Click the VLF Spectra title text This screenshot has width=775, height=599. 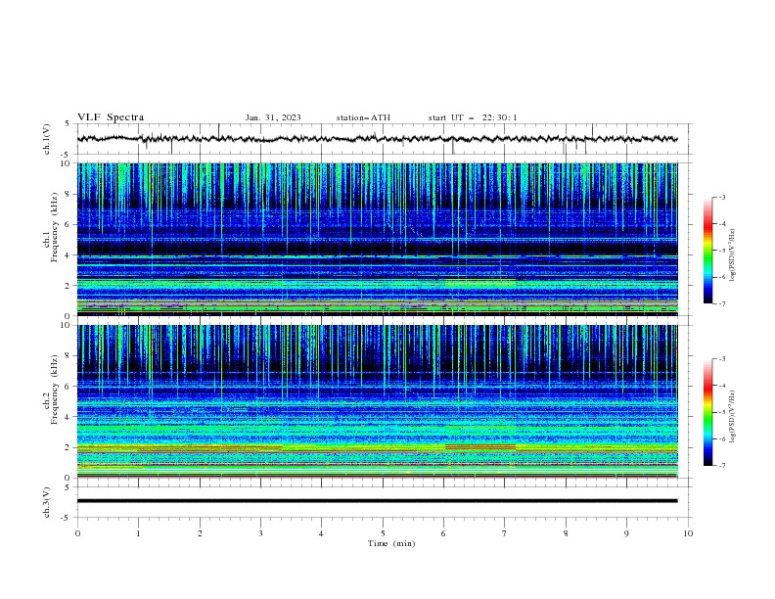tap(111, 117)
